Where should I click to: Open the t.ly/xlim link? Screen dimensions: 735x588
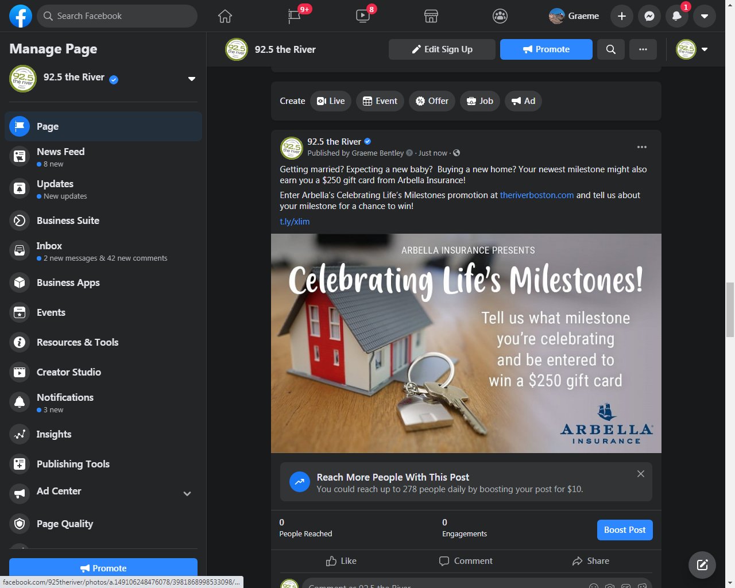[295, 222]
